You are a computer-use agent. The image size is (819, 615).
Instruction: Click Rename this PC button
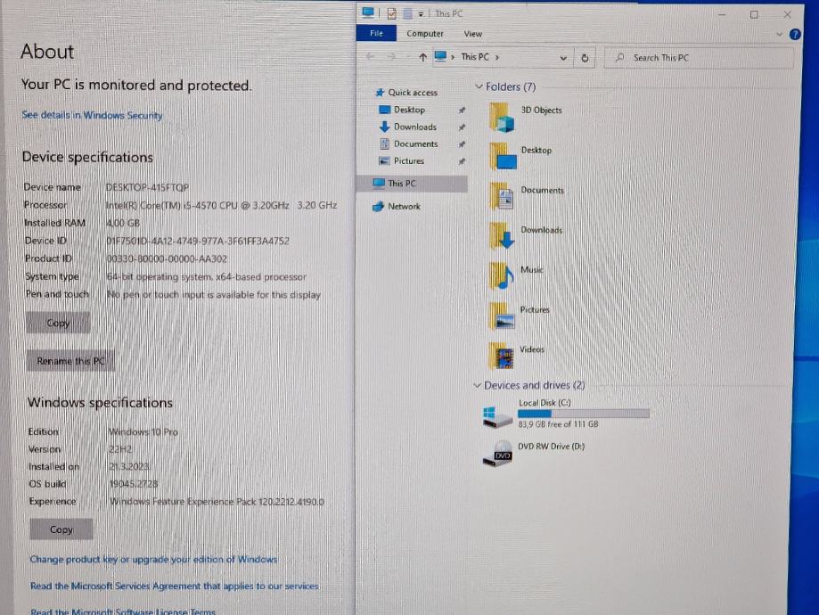[x=70, y=361]
